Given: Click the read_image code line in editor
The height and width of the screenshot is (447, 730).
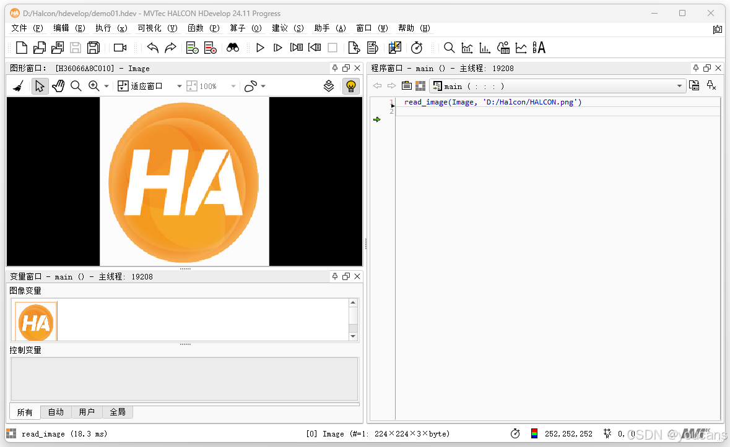Looking at the screenshot, I should [x=493, y=102].
